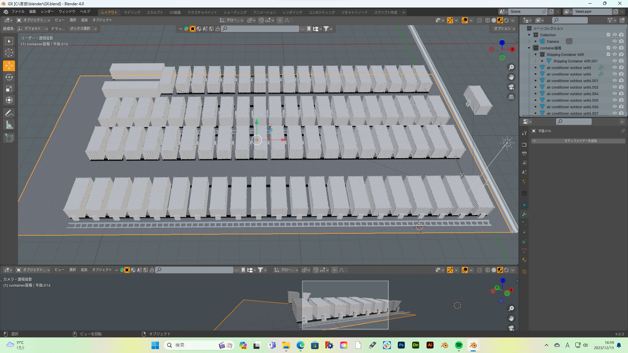Click the zoom view magnifier in main viewport

[511, 67]
